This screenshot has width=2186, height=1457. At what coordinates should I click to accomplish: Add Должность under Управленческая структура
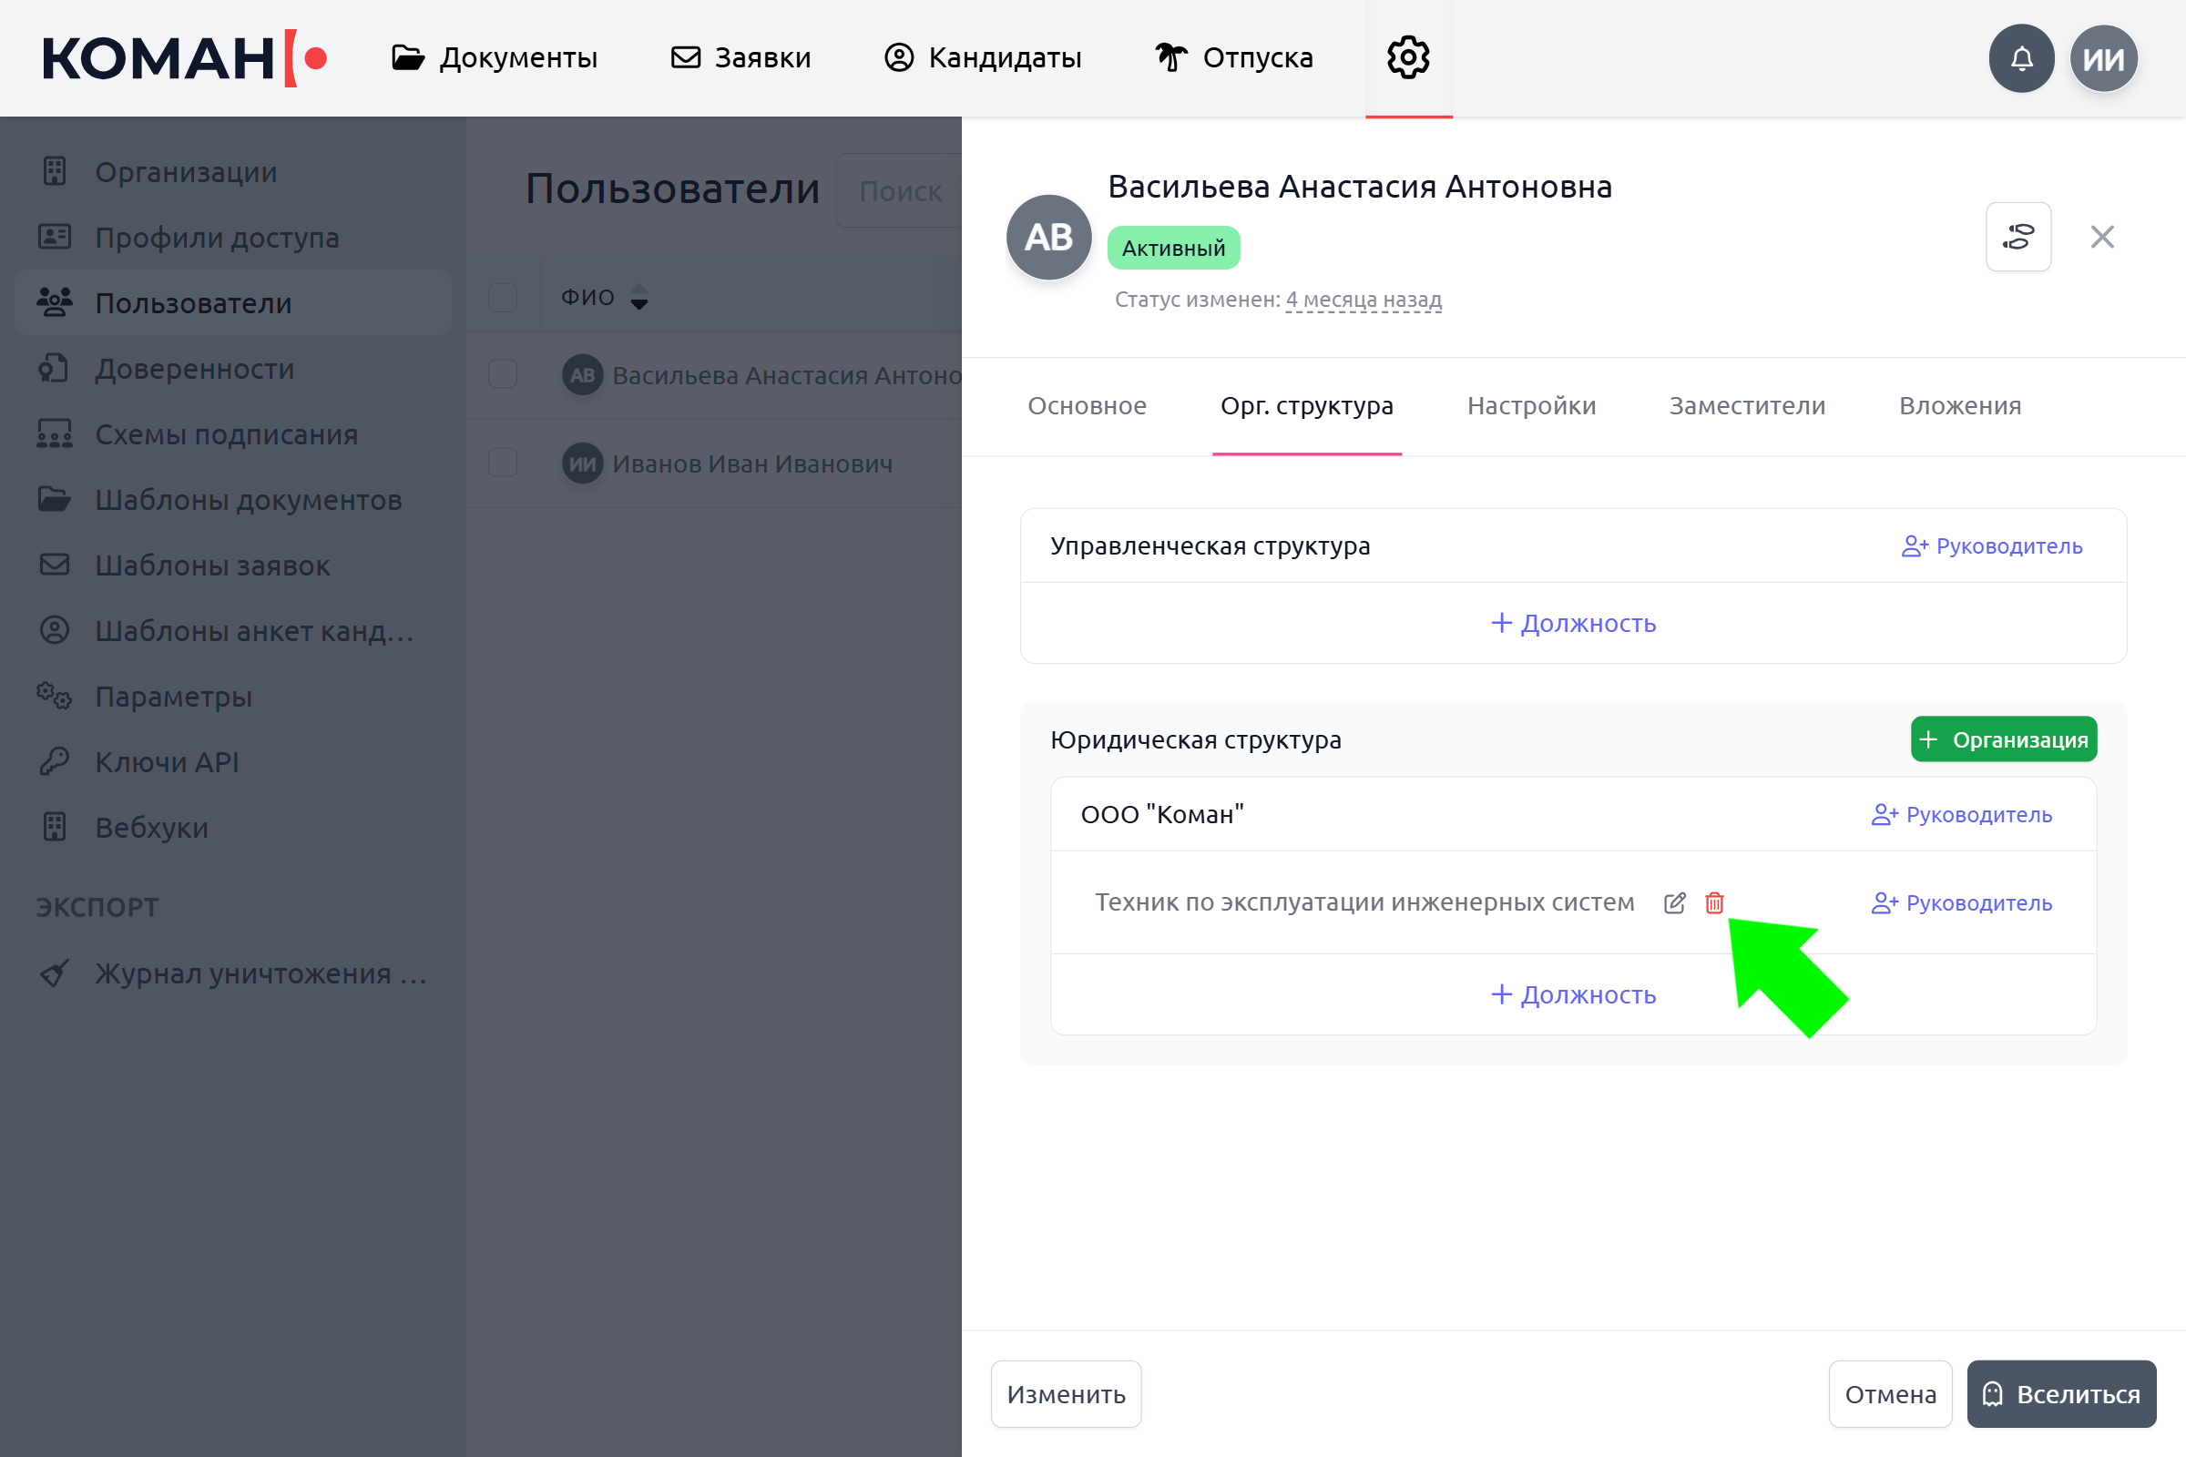1573,623
